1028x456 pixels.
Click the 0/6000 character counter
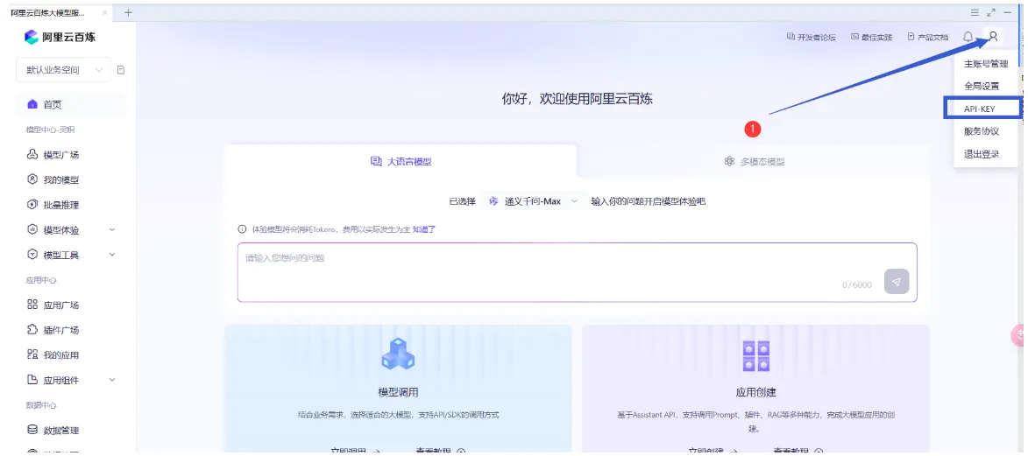857,285
